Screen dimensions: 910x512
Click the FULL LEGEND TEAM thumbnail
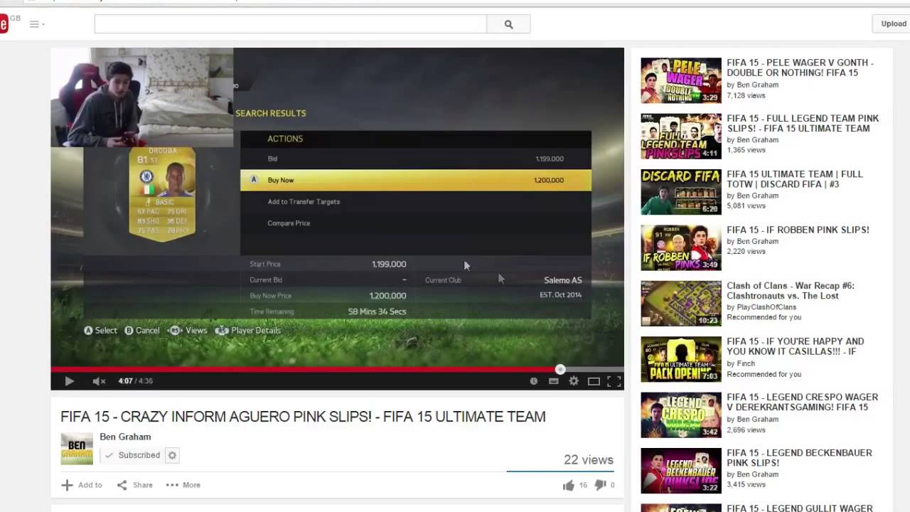pos(681,137)
